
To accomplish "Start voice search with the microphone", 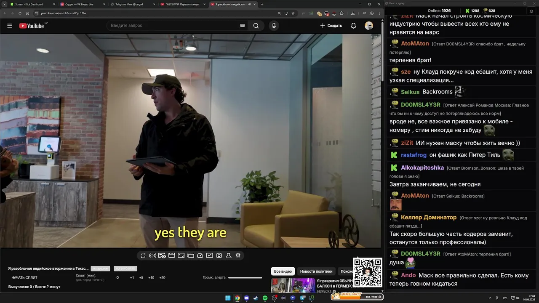I will [x=274, y=26].
